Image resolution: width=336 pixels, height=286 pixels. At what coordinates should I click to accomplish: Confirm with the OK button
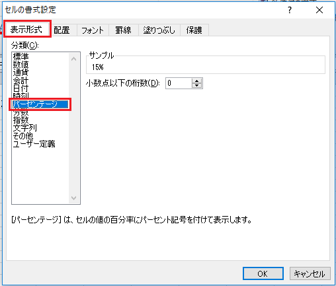coord(263,273)
